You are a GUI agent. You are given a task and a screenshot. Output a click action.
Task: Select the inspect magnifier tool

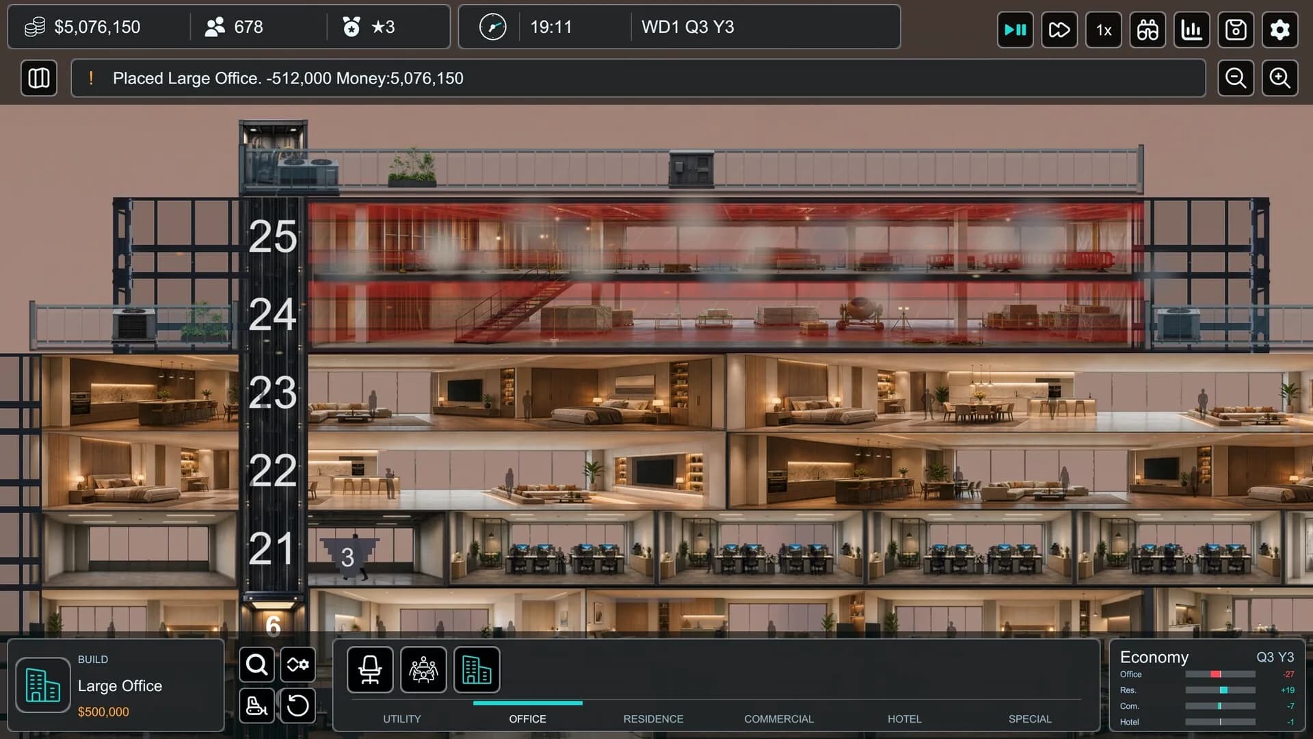pyautogui.click(x=257, y=664)
